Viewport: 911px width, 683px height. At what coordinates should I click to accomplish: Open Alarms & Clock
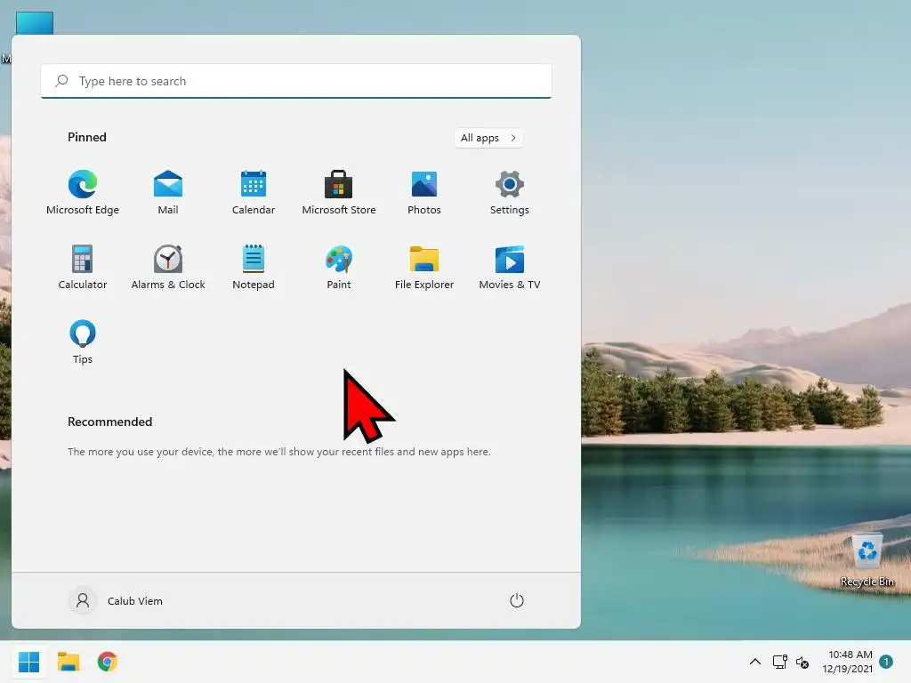[x=168, y=267]
